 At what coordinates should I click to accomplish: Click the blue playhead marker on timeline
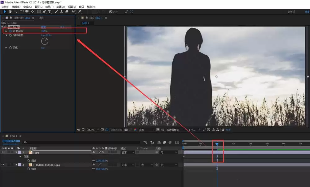pos(217,144)
